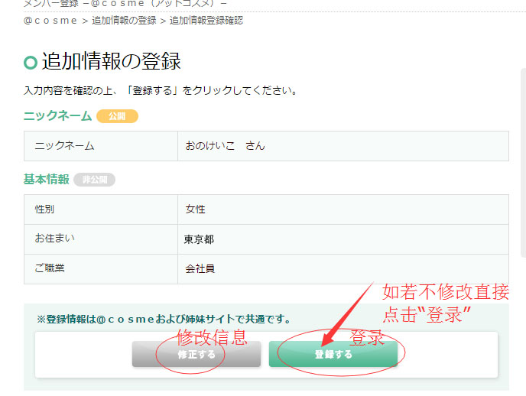Click the 追加情報登録確認 breadcrumb item

pyautogui.click(x=206, y=21)
